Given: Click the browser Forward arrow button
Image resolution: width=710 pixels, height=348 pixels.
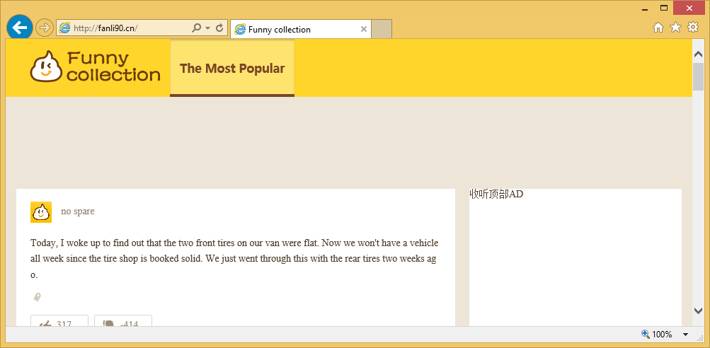Looking at the screenshot, I should (44, 28).
